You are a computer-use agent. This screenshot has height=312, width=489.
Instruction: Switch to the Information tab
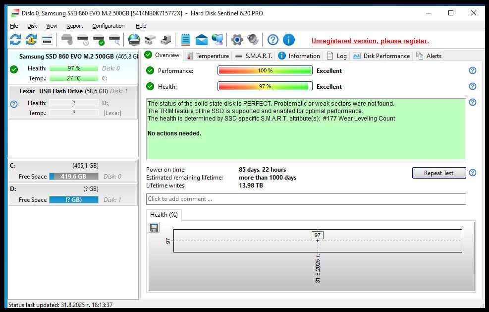click(x=299, y=56)
